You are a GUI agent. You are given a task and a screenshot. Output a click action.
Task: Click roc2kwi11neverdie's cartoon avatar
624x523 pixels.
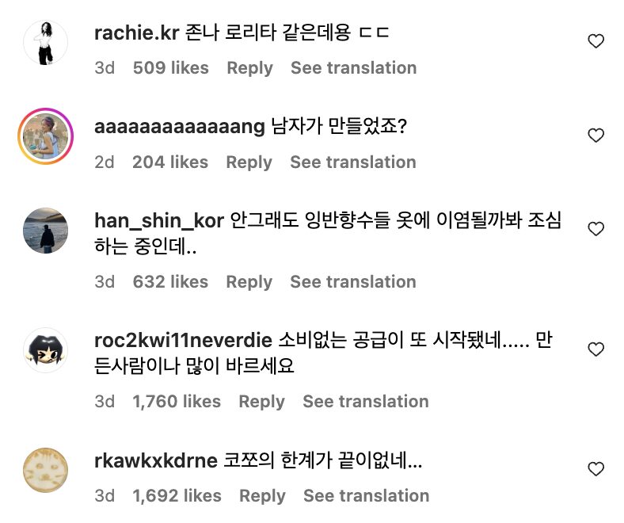coord(46,350)
